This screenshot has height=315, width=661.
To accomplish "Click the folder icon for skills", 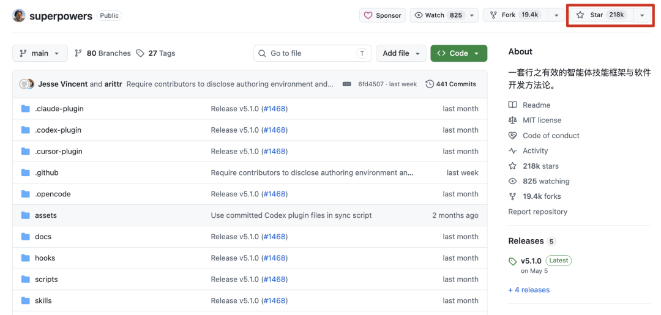I will [26, 301].
